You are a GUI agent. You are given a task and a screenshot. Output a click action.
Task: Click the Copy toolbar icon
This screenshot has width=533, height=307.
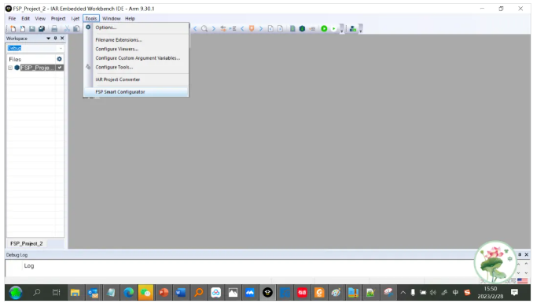click(76, 29)
